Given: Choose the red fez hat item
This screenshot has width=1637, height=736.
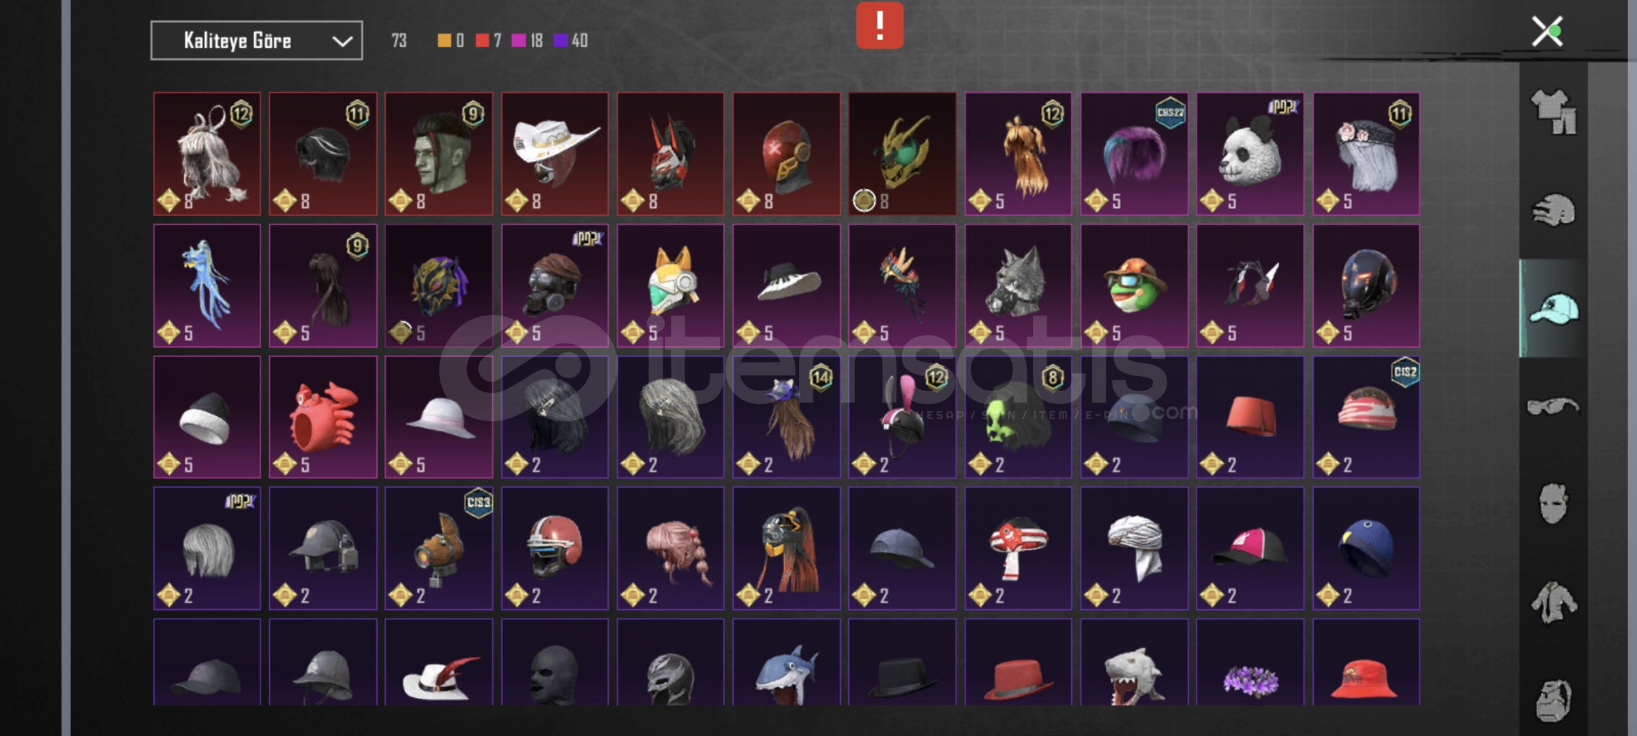Looking at the screenshot, I should click(x=1250, y=417).
